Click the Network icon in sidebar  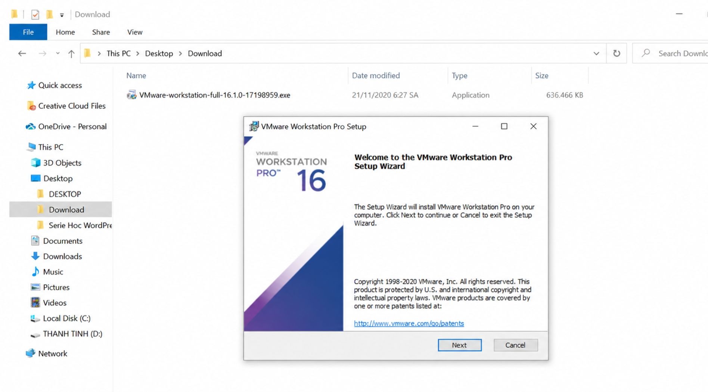[x=31, y=353]
